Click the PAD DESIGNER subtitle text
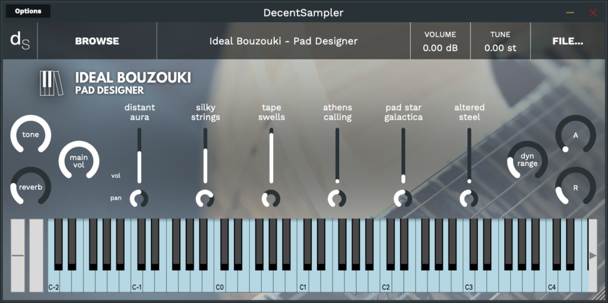Viewport: 608px width, 303px height. (x=109, y=90)
